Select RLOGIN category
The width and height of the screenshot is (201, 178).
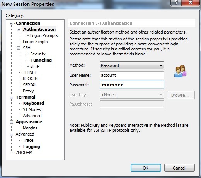tap(30, 79)
